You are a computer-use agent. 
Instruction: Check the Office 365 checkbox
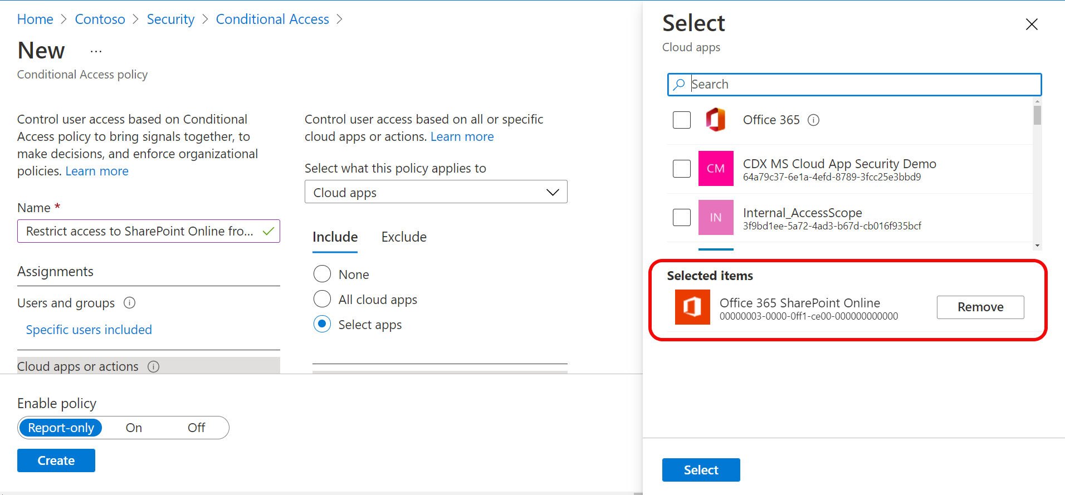(x=682, y=120)
